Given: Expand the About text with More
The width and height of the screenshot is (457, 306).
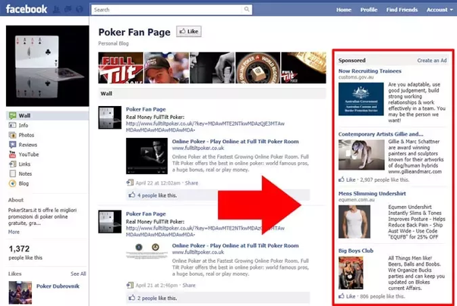Looking at the screenshot, I should [x=14, y=232].
